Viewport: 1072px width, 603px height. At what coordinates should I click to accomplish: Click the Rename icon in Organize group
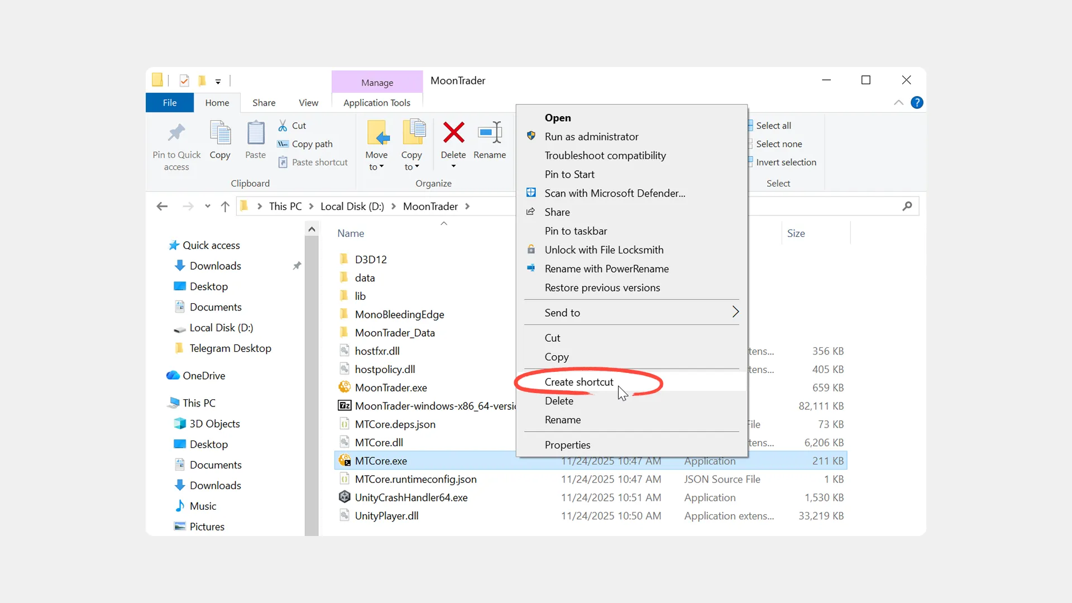[490, 133]
